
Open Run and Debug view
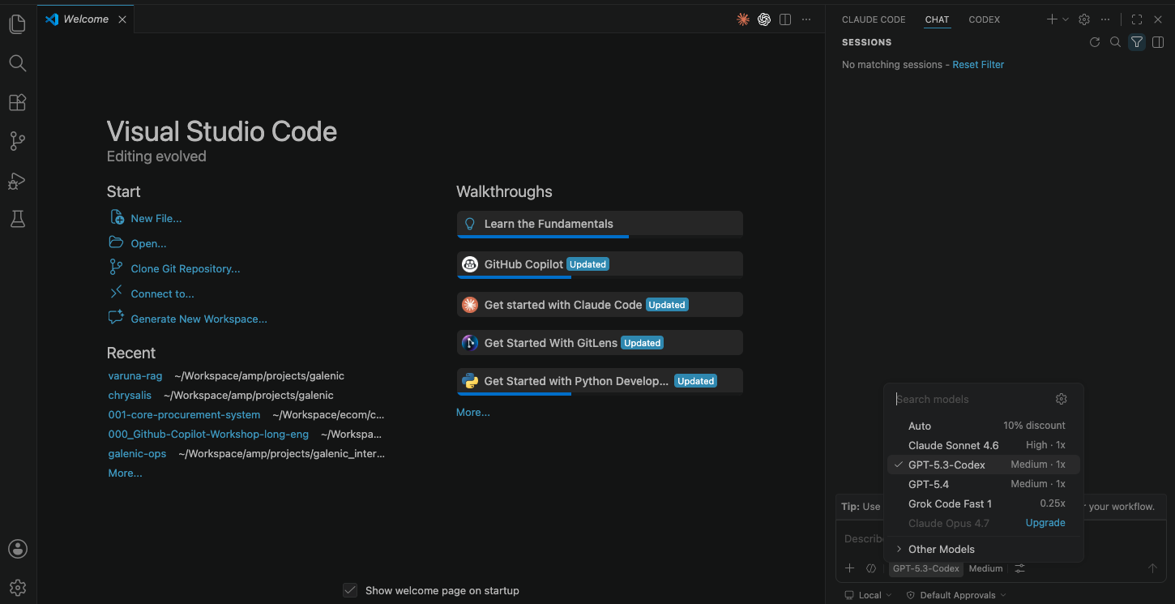(18, 180)
